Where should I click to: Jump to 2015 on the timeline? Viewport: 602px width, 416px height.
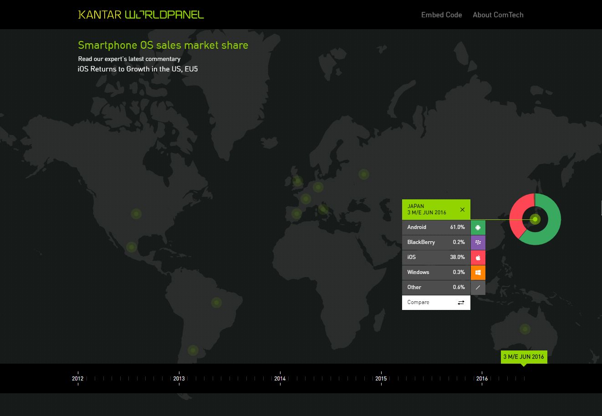(381, 379)
